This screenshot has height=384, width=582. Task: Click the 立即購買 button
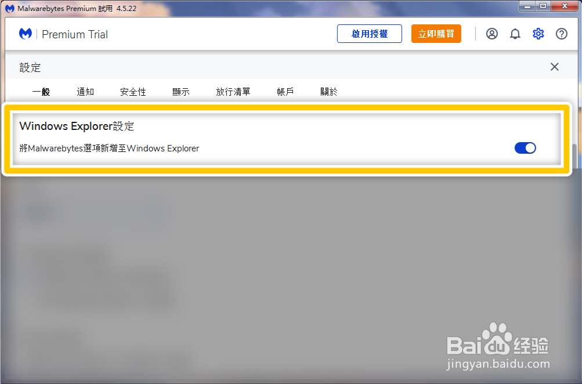point(436,34)
